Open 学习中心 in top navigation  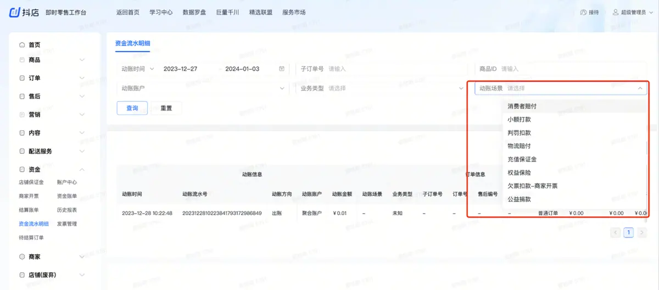pos(161,12)
